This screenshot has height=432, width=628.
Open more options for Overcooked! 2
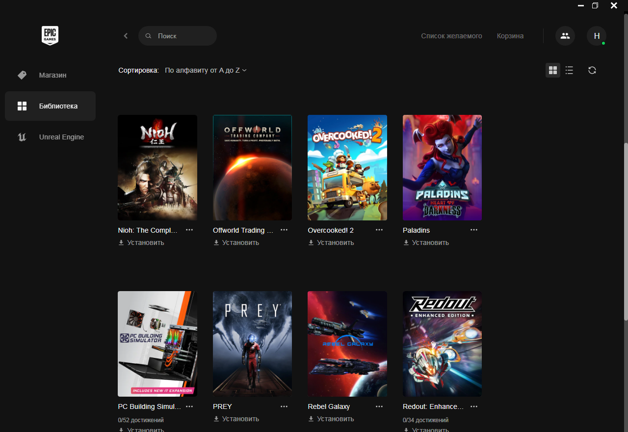coord(379,230)
